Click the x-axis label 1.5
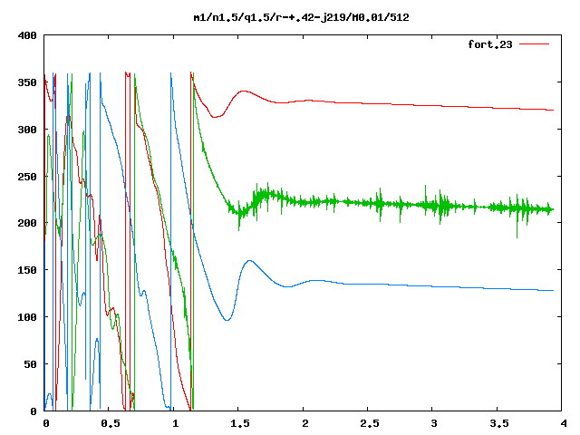The width and height of the screenshot is (580, 435). [239, 423]
